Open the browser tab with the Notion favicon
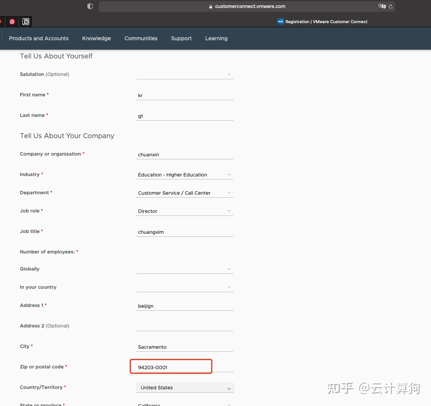This screenshot has height=406, width=431. coord(25,22)
